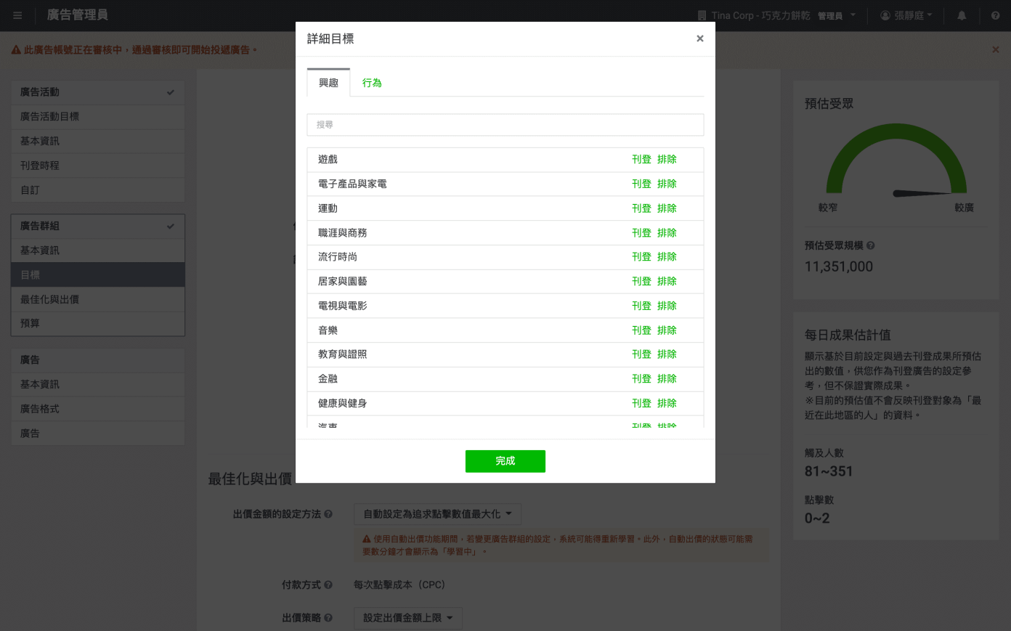The image size is (1011, 631).
Task: Click 排除 next to 金融 interest
Action: click(x=667, y=378)
